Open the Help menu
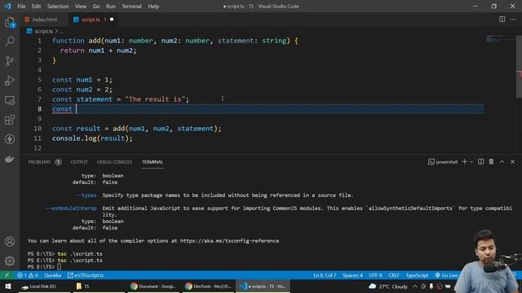Screen dimensions: 522x293 [153, 7]
